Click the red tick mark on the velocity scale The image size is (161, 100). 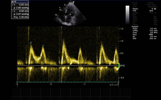point(120,37)
